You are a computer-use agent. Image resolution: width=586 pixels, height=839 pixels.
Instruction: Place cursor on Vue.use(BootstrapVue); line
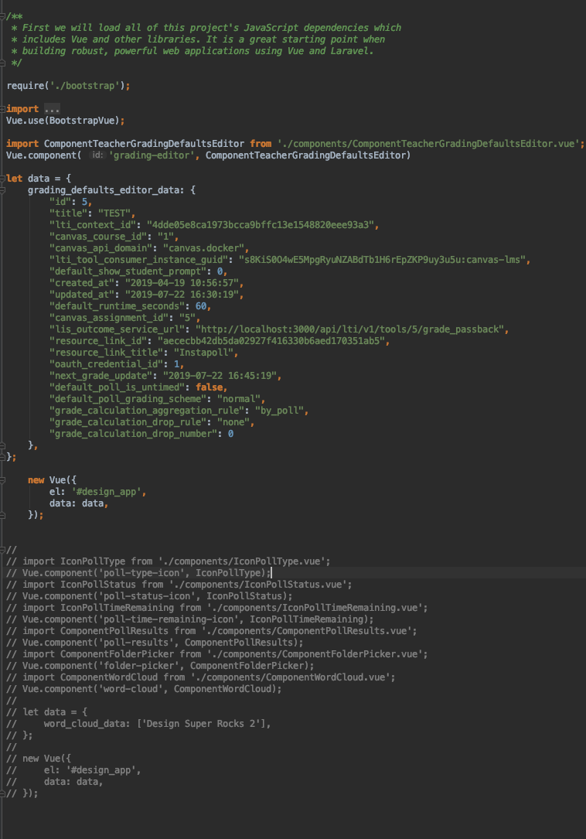click(x=65, y=121)
